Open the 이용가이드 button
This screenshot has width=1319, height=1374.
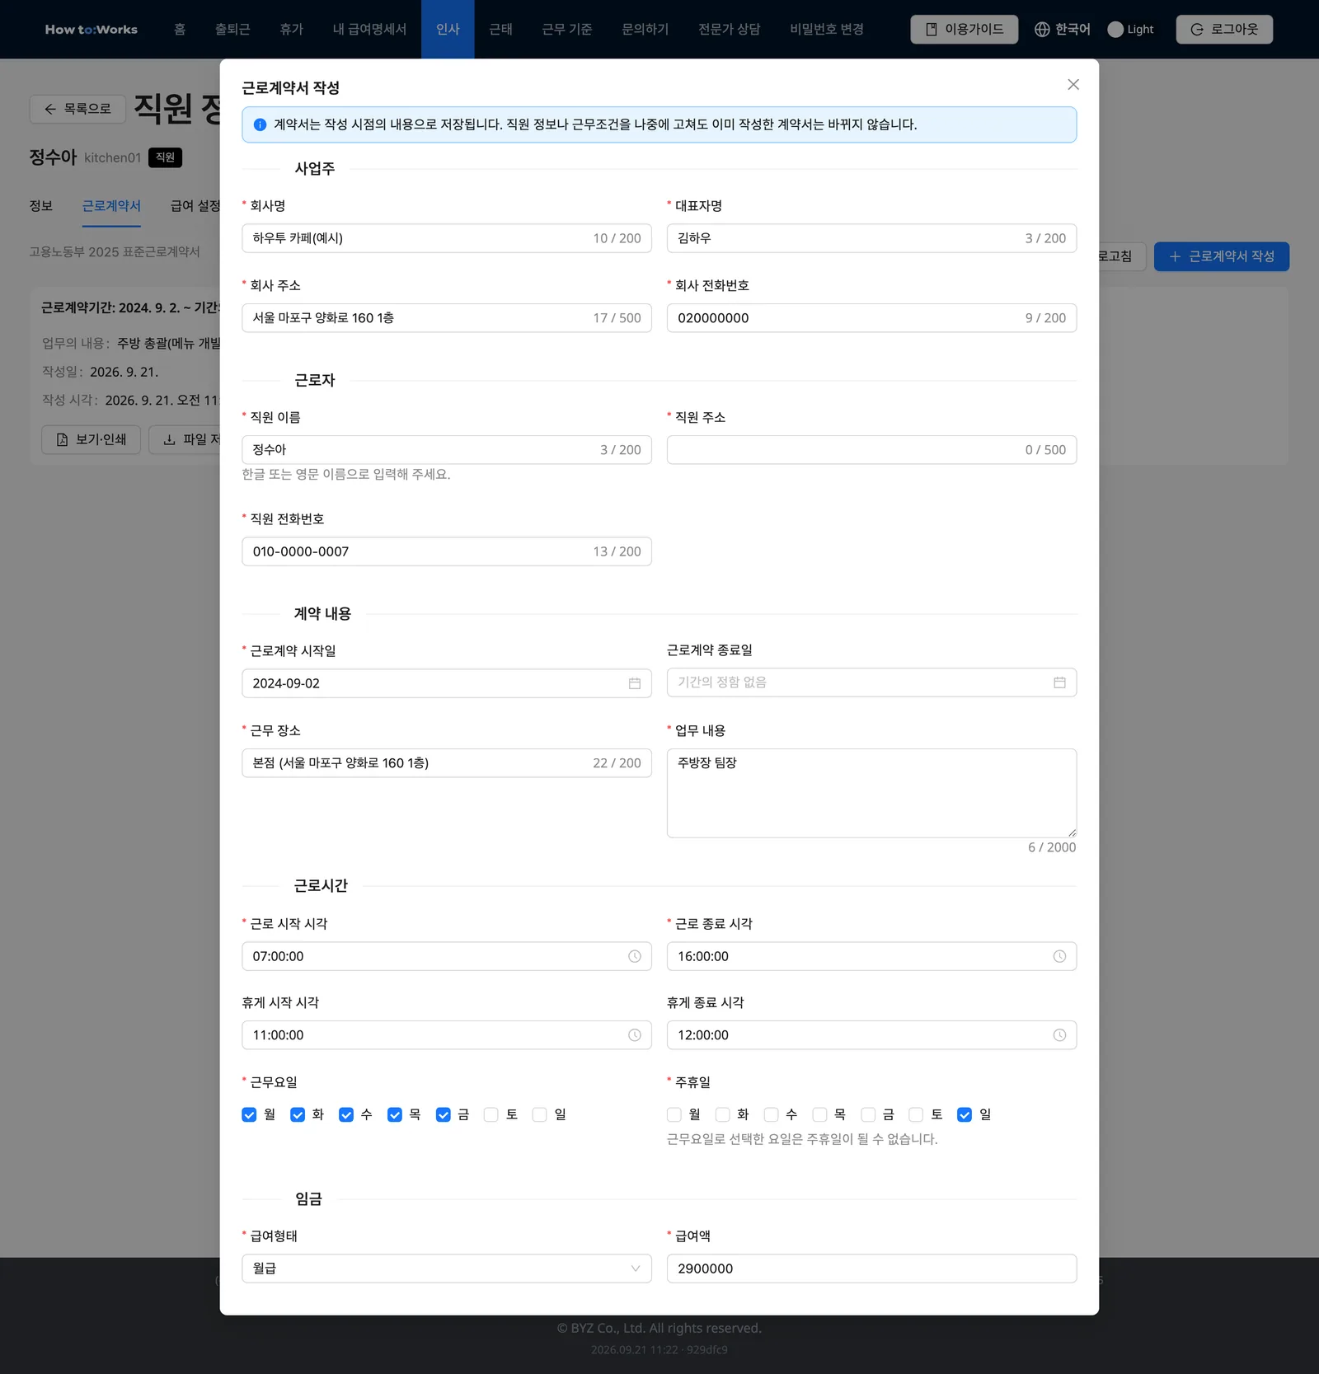964,29
